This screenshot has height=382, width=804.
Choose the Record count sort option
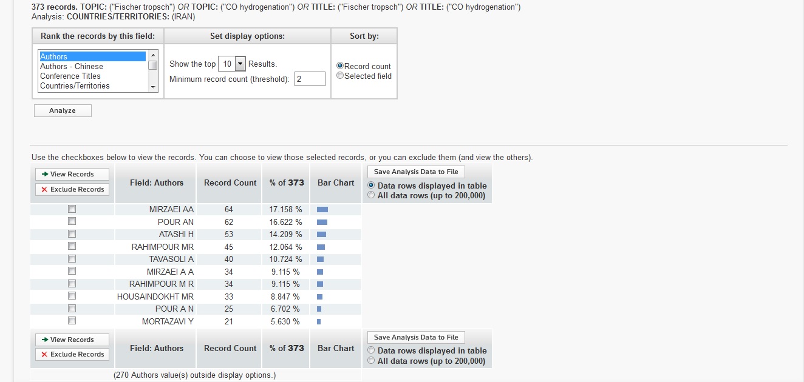pos(340,66)
